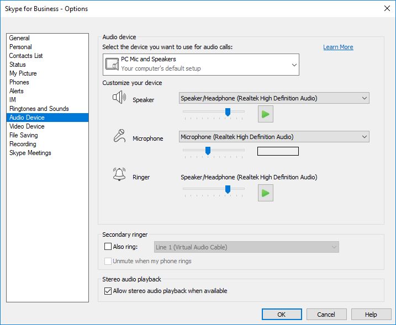Open Ringtones and Sounds options
The height and width of the screenshot is (325, 396).
pyautogui.click(x=47, y=109)
